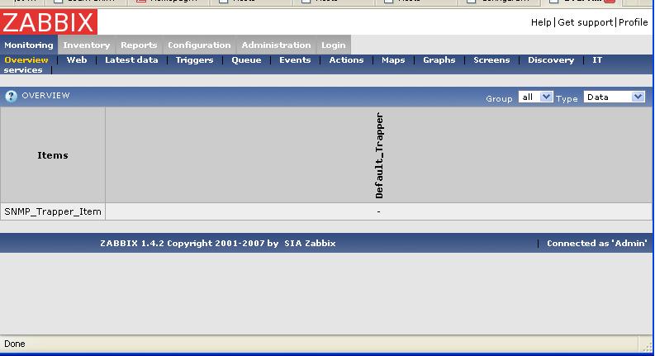Open the Actions submenu item
The image size is (655, 356).
pyautogui.click(x=346, y=59)
